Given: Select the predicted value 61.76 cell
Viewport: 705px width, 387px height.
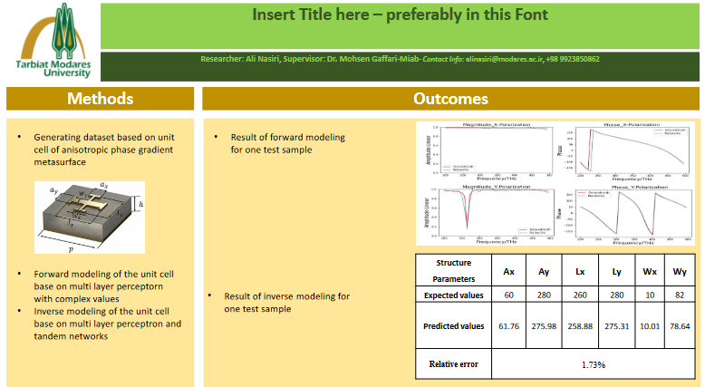Looking at the screenshot, I should (x=508, y=325).
